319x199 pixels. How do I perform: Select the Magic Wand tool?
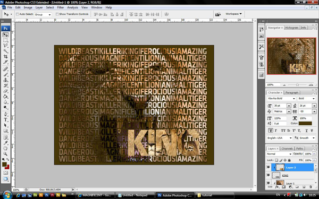click(x=5, y=51)
